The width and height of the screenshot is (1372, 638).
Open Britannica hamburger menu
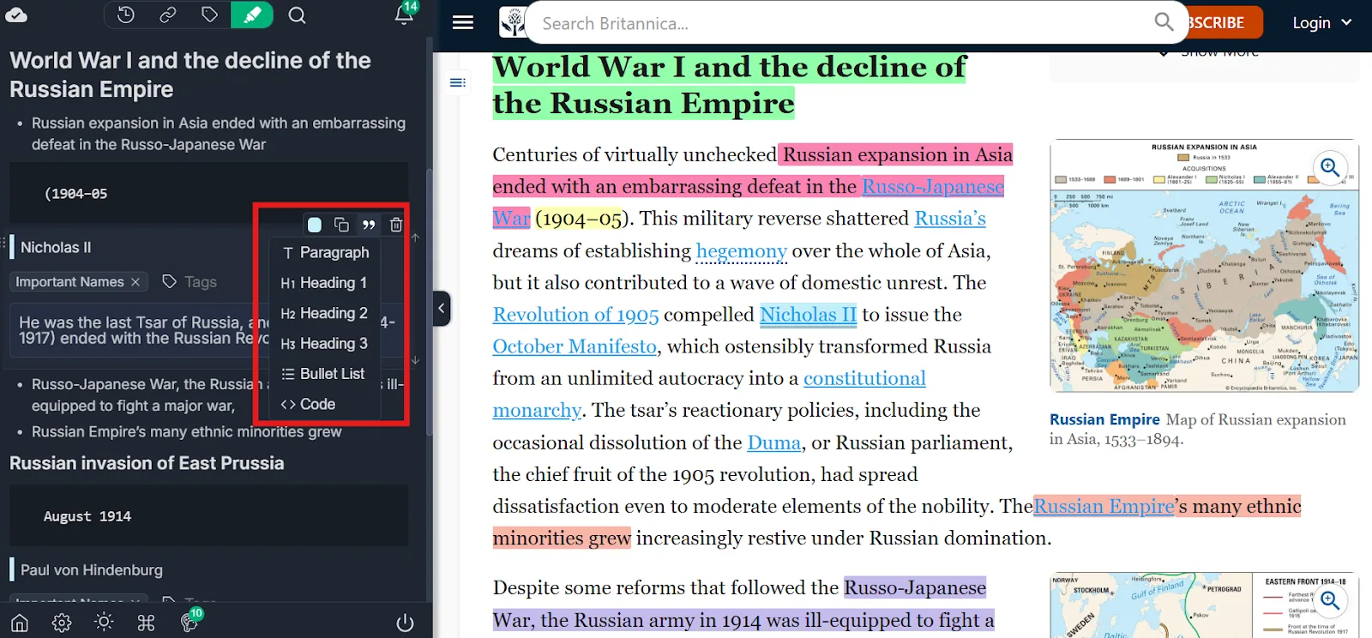(463, 22)
